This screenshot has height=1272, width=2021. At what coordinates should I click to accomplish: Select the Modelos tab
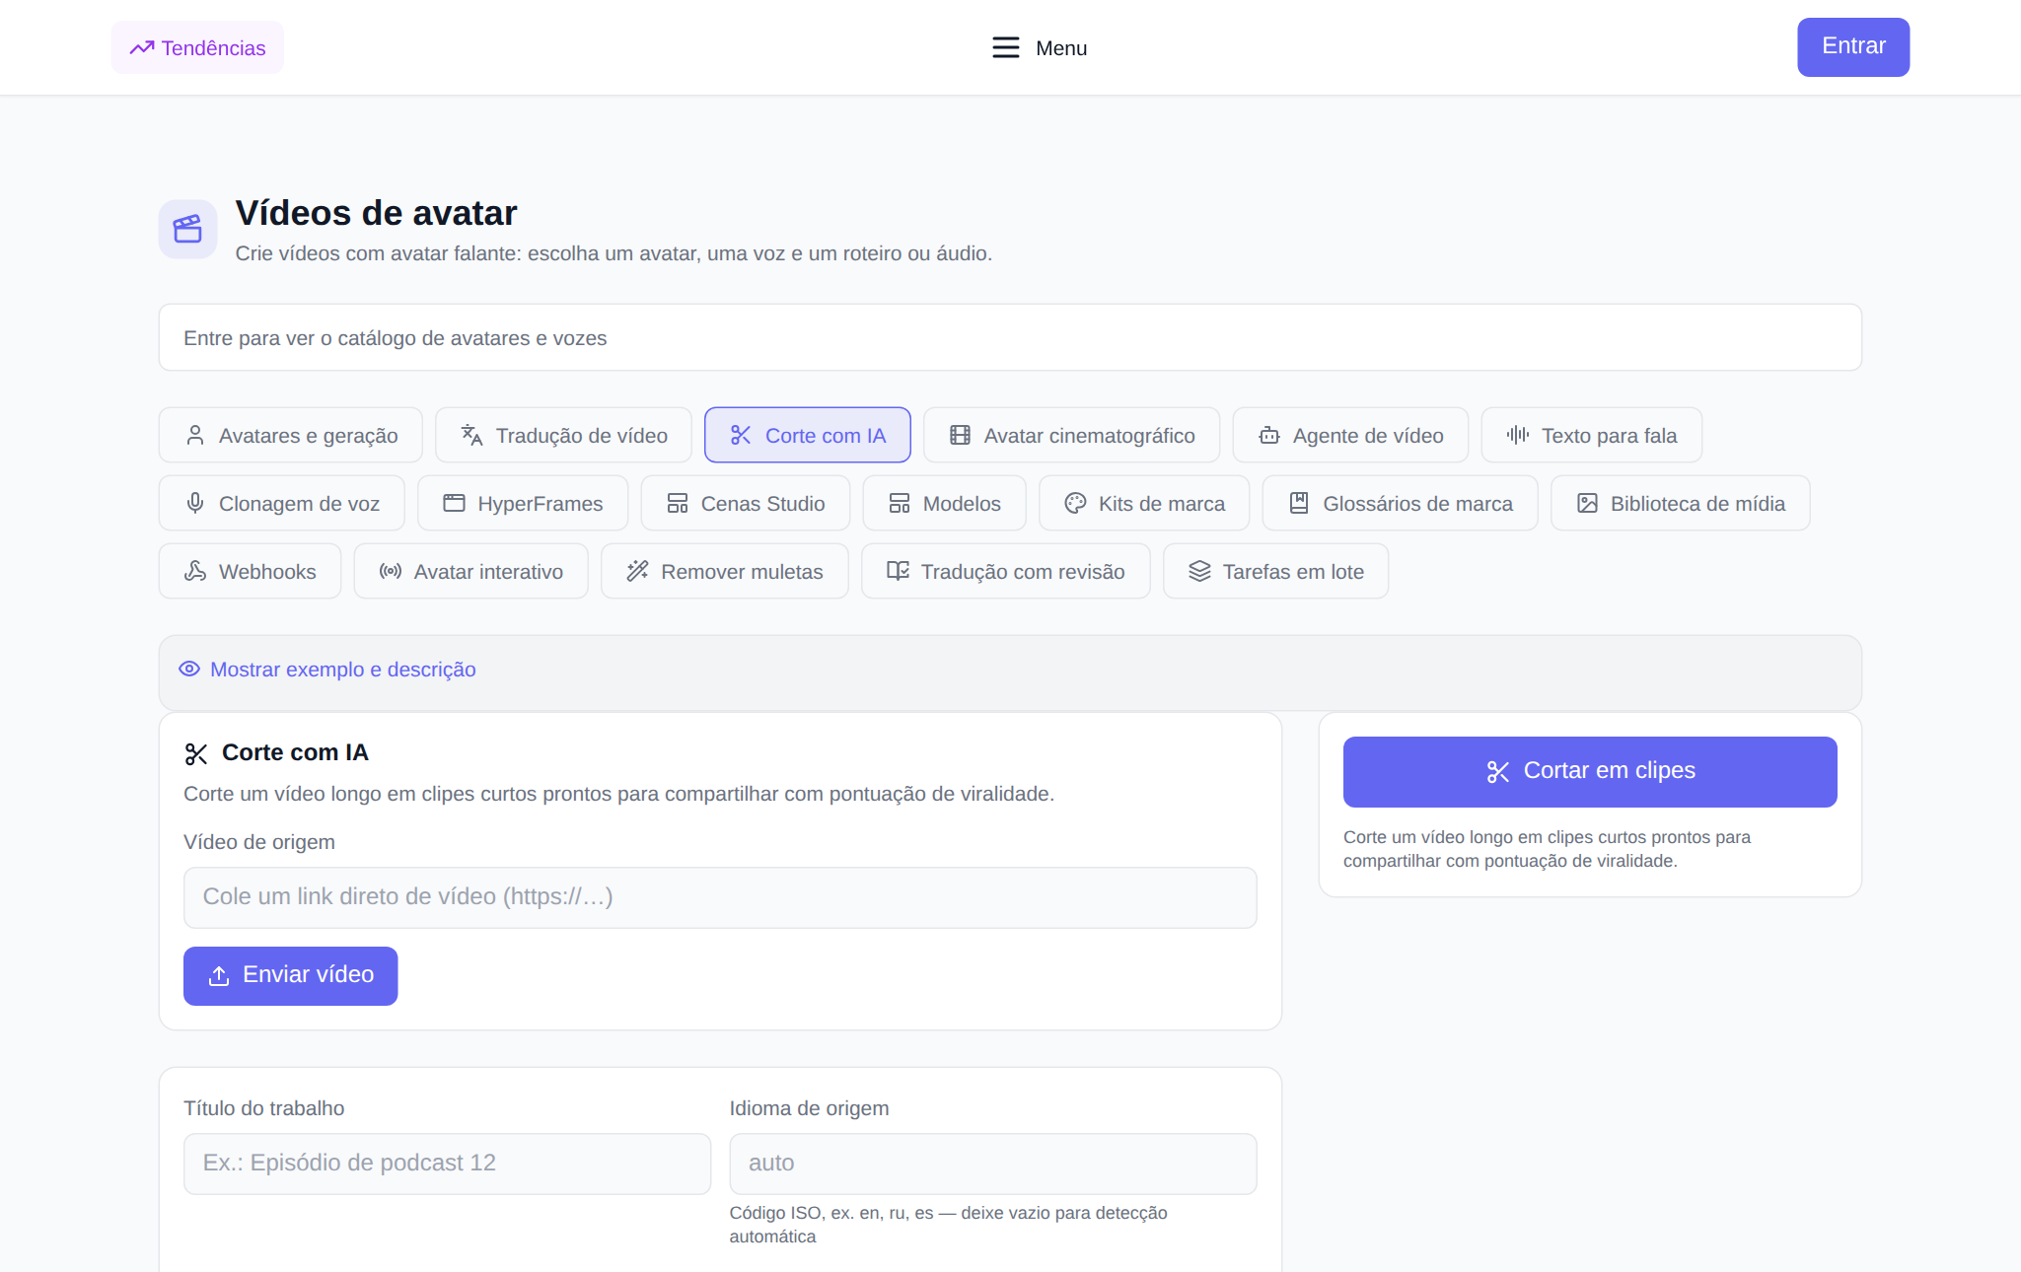[944, 503]
